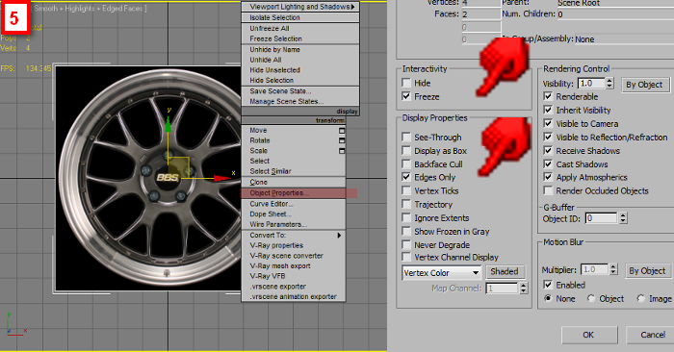674x352 pixels.
Task: Expand the Convert To submenu arrow
Action: point(339,236)
